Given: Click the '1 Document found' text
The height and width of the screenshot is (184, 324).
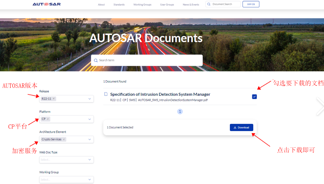Looking at the screenshot, I should tap(115, 82).
